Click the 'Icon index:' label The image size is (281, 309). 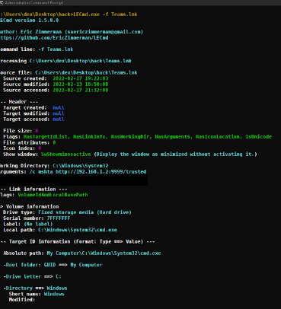click(x=19, y=148)
